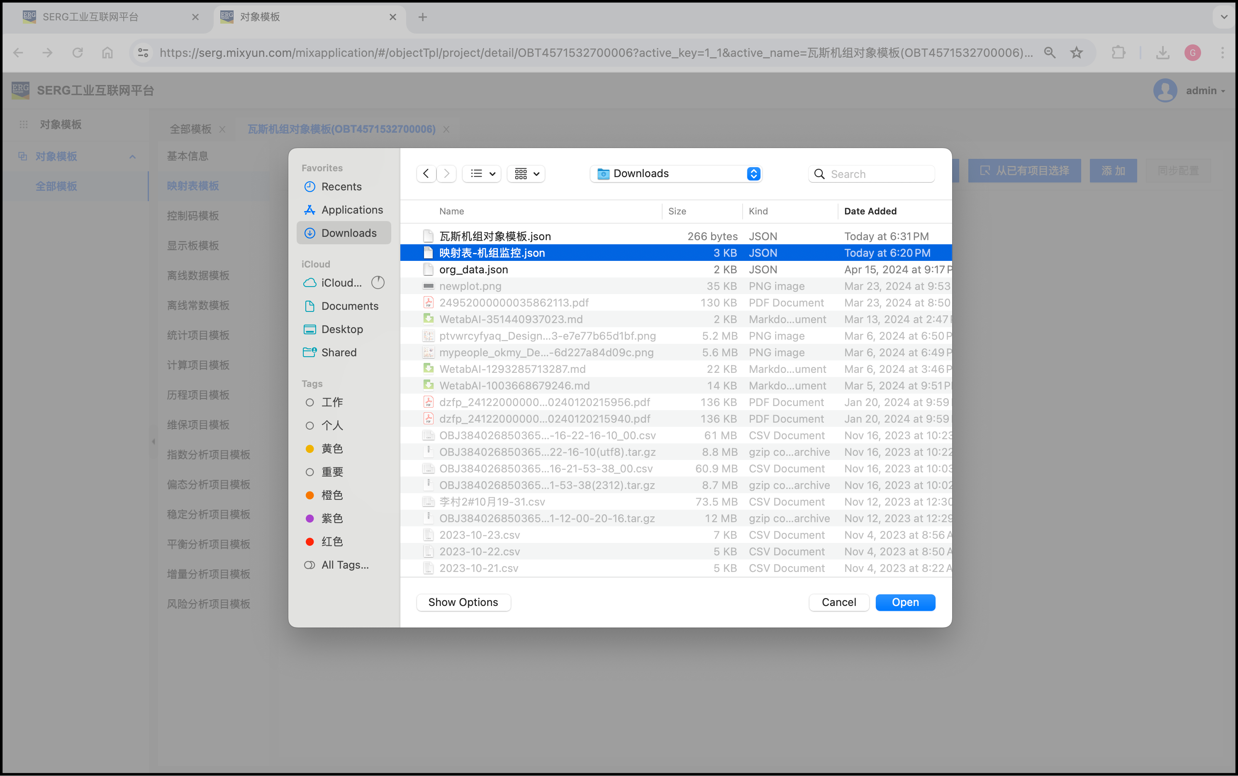Expand the Downloads location popup
The width and height of the screenshot is (1238, 776).
click(753, 173)
